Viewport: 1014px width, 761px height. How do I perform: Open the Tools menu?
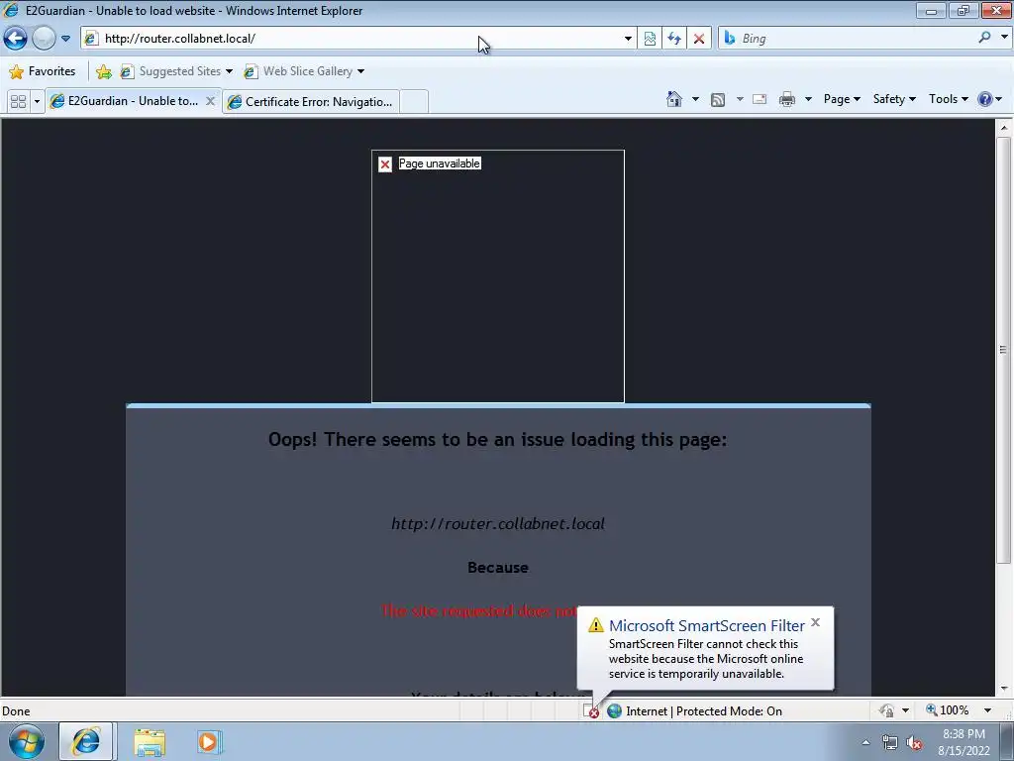(948, 99)
